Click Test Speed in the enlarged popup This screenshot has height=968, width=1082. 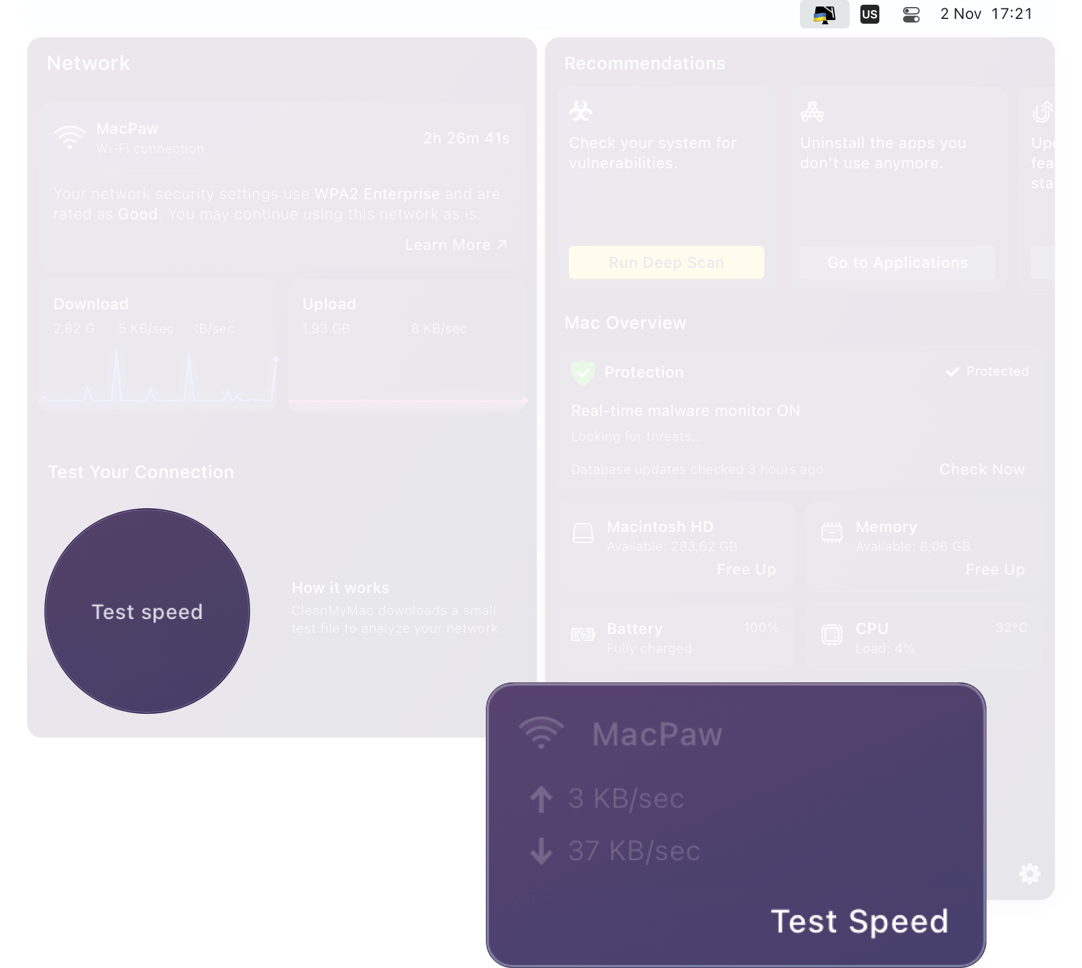(x=859, y=921)
